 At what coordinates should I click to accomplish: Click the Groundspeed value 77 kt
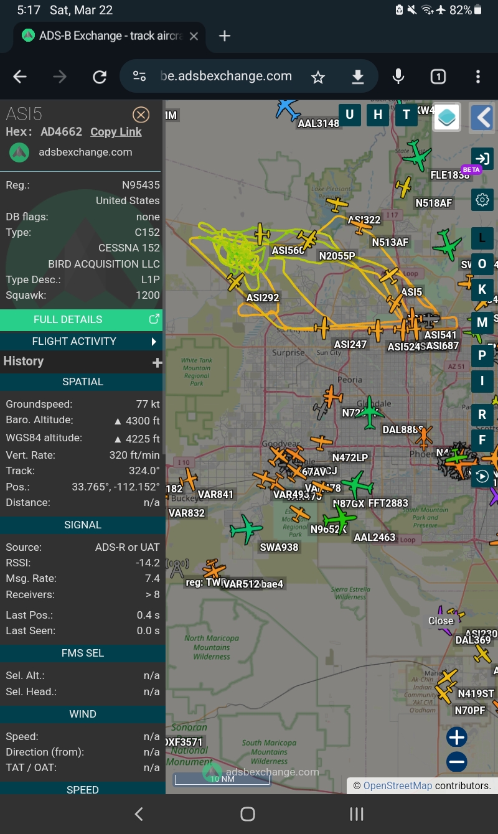(148, 404)
